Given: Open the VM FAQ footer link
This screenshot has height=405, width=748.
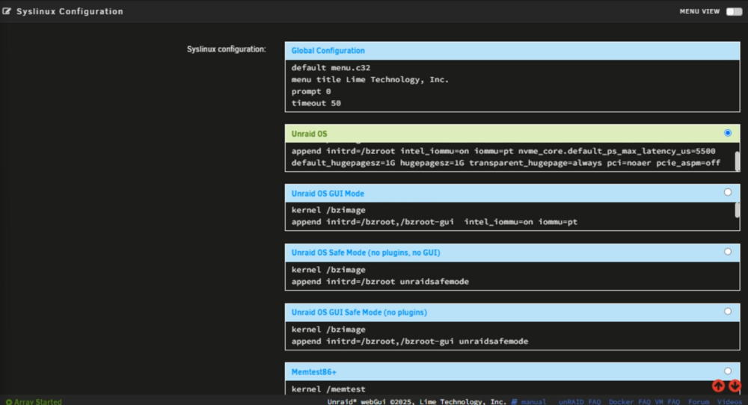Looking at the screenshot, I should [x=667, y=402].
